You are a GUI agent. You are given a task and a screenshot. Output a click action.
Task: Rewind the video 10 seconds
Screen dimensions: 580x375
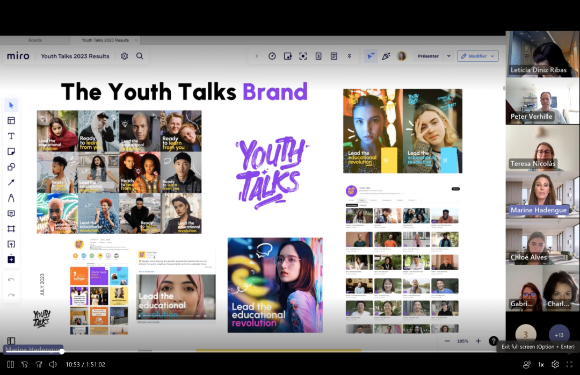click(24, 365)
